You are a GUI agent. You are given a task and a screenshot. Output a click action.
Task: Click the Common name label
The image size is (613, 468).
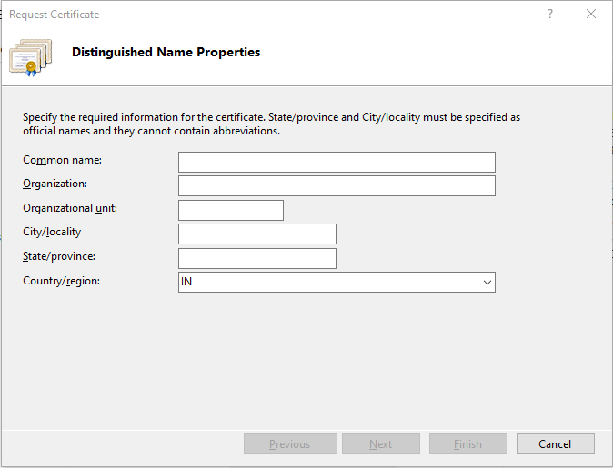[62, 160]
